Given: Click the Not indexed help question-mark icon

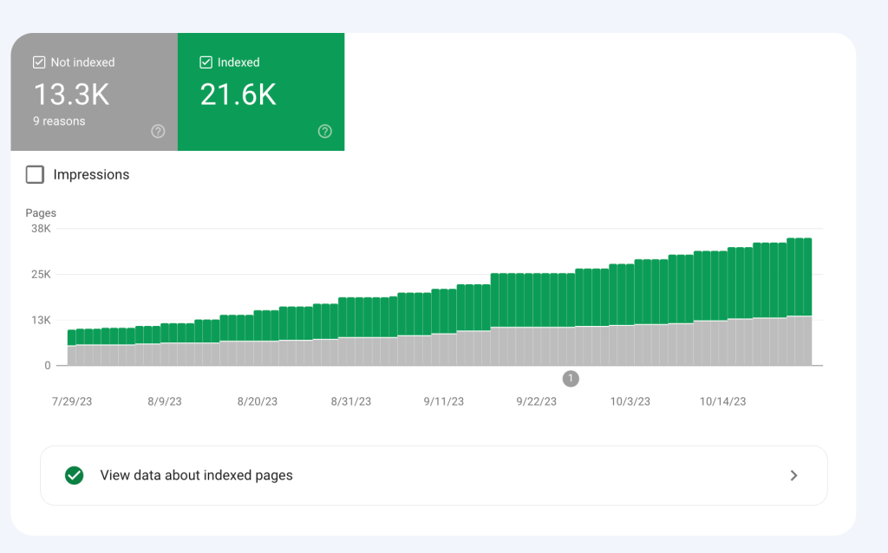Looking at the screenshot, I should pos(158,132).
